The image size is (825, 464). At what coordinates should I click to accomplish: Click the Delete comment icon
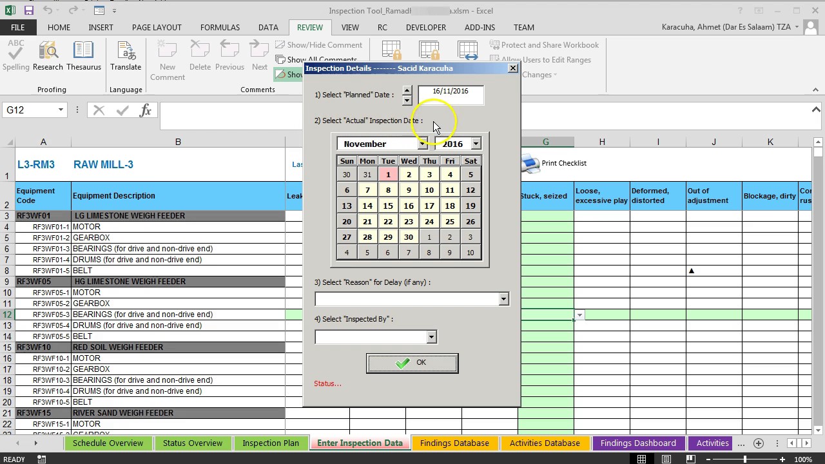pos(200,55)
